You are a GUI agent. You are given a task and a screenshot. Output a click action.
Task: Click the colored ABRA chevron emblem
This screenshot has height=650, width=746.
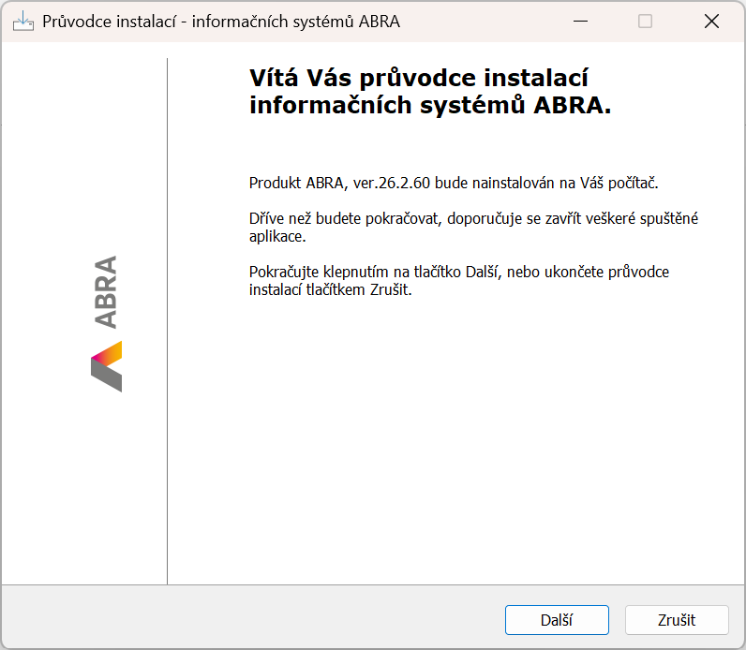click(x=107, y=366)
